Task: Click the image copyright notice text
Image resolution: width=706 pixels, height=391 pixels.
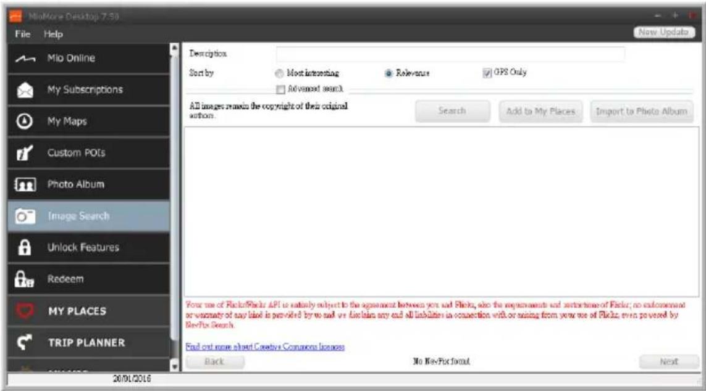Action: click(268, 110)
